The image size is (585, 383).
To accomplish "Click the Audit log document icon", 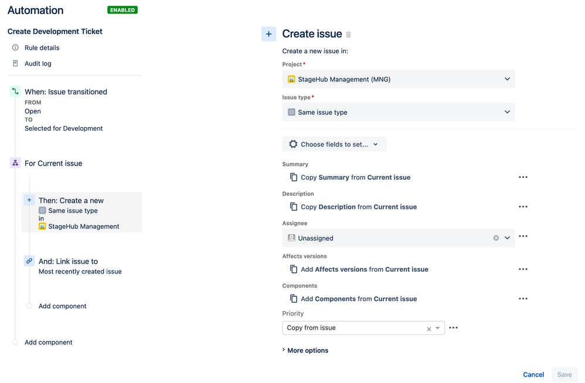I will (15, 63).
